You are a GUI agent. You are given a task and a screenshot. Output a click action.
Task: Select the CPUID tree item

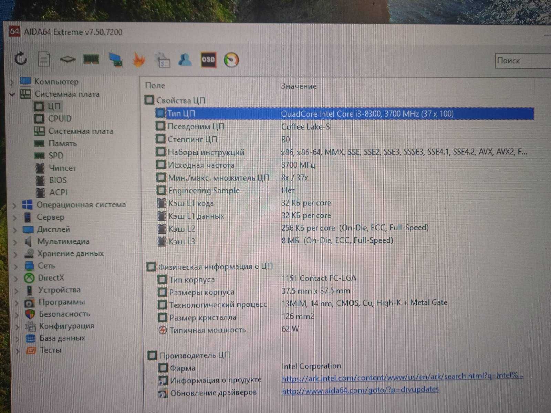(x=53, y=118)
